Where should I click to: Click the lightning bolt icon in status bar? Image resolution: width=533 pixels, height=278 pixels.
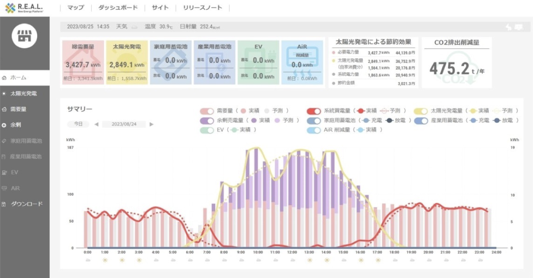pos(508,27)
